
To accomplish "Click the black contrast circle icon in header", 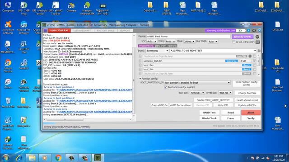I will [254, 31].
